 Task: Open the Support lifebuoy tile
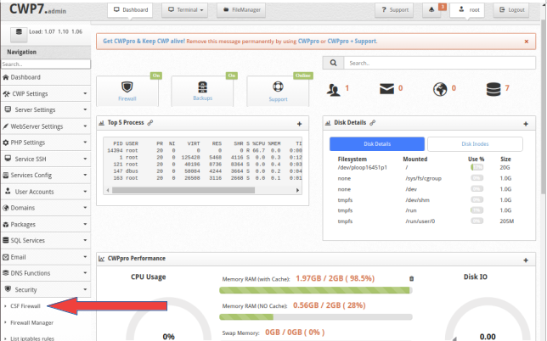tap(278, 92)
